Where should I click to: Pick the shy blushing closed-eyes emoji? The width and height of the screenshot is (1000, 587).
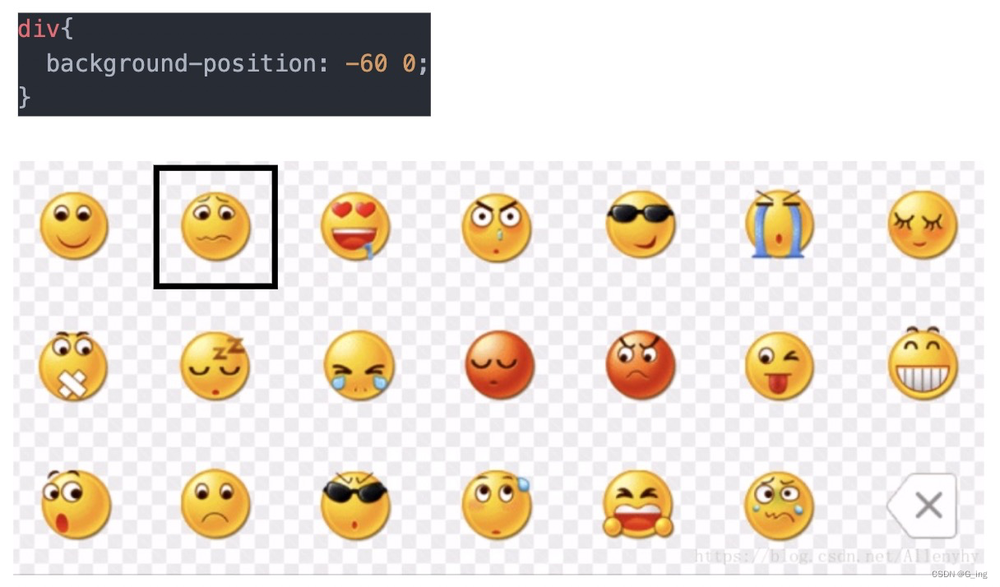(923, 224)
